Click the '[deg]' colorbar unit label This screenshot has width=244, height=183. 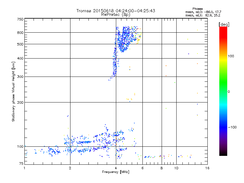pos(224,24)
